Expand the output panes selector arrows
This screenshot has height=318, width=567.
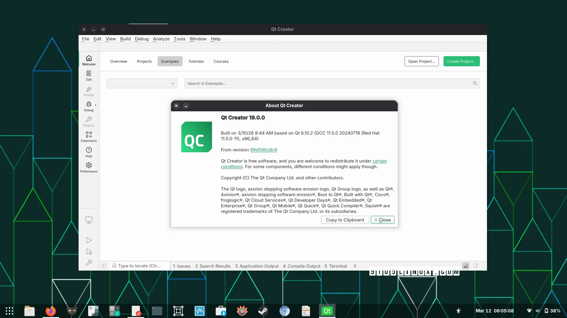point(355,266)
